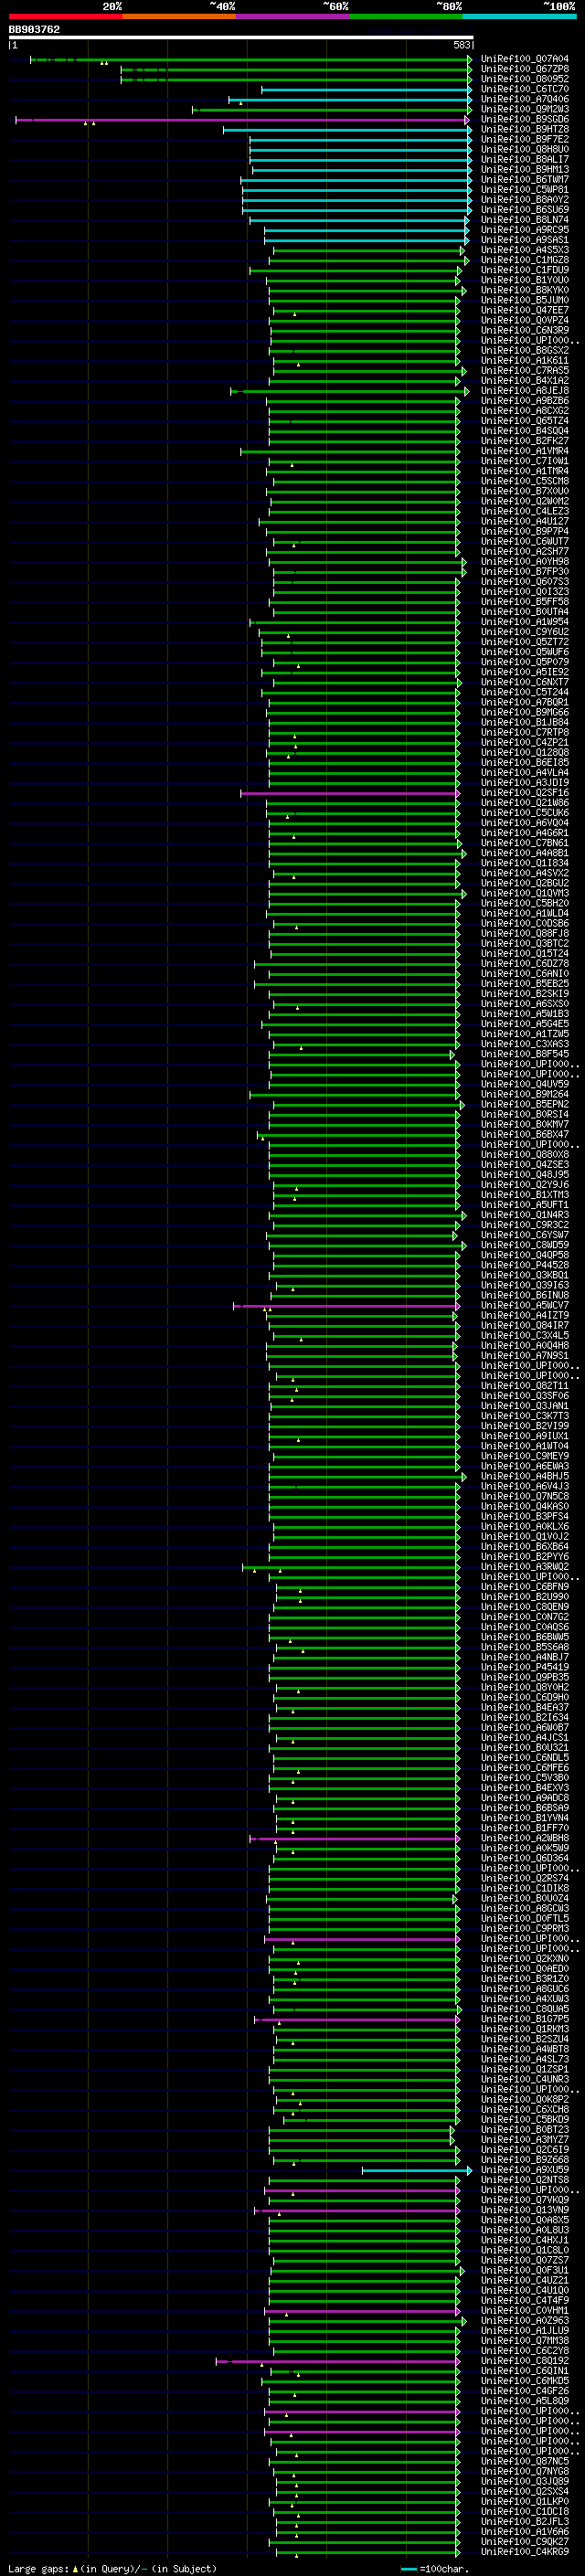This screenshot has height=2576, width=585.
Task: Click the UniRef100_Q87NC5 label
Action: [524, 2461]
